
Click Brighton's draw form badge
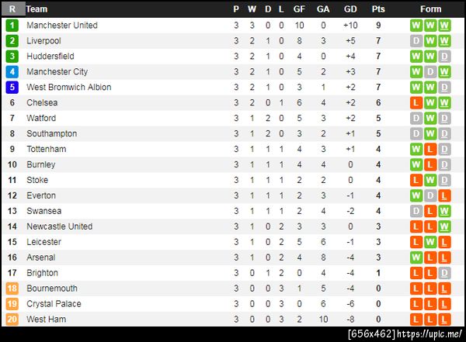coord(444,273)
